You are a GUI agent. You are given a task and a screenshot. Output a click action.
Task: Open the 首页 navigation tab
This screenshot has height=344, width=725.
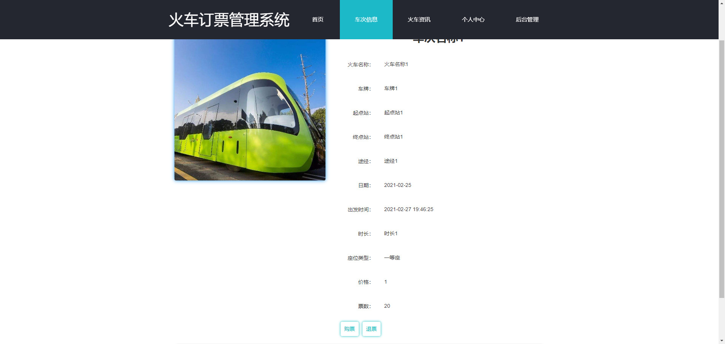click(318, 20)
